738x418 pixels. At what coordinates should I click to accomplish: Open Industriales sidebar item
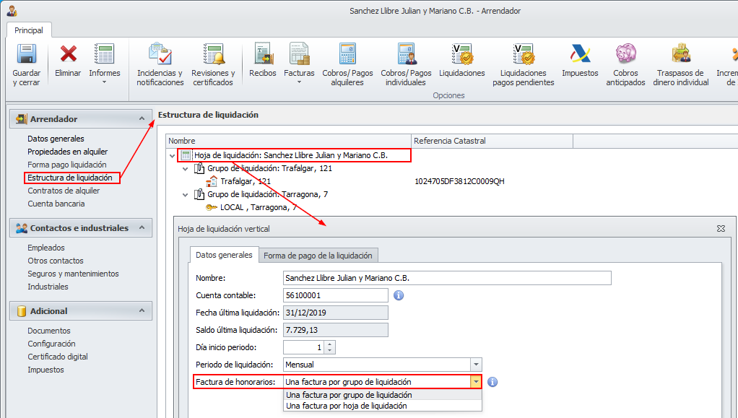click(48, 287)
